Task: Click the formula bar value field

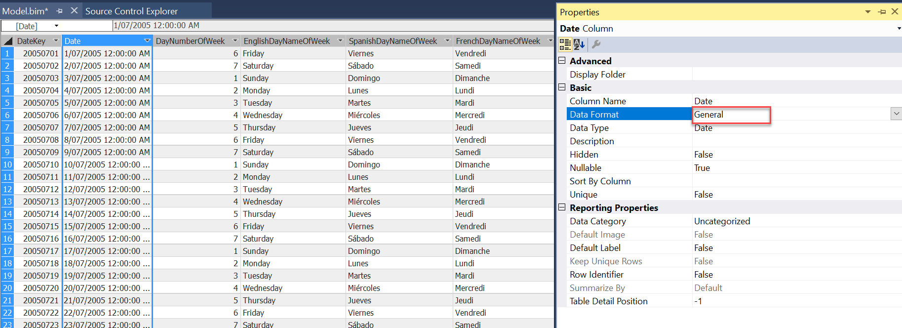Action: pos(333,25)
